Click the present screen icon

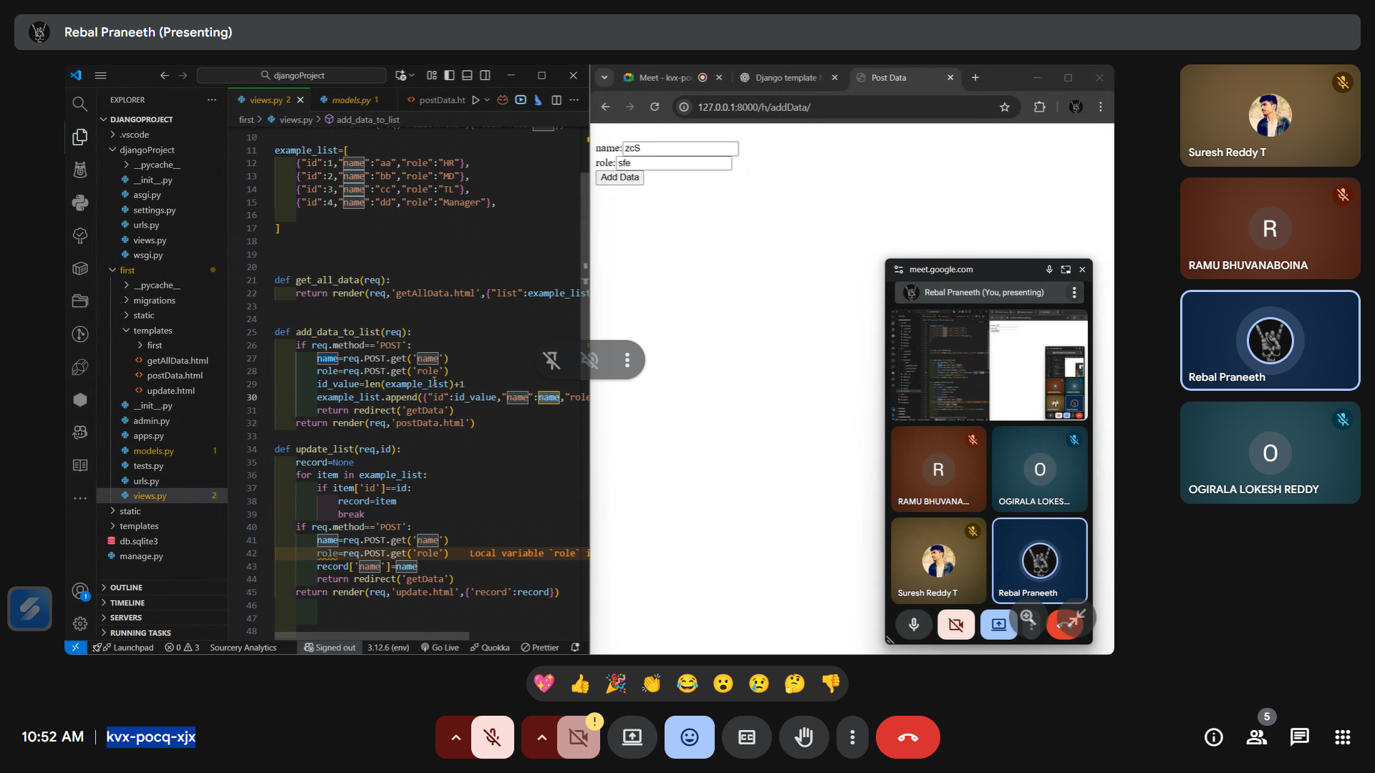632,737
